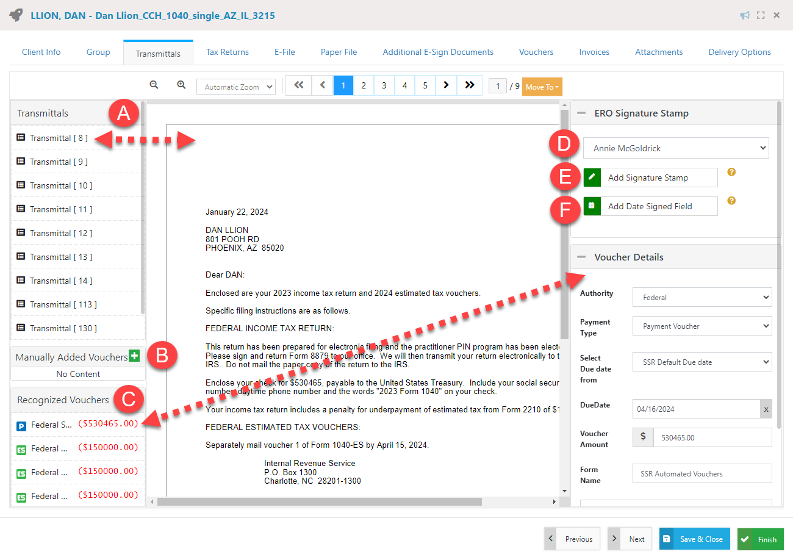Switch to the Tax Returns tab
Viewport: 793px width, 560px height.
pos(227,52)
